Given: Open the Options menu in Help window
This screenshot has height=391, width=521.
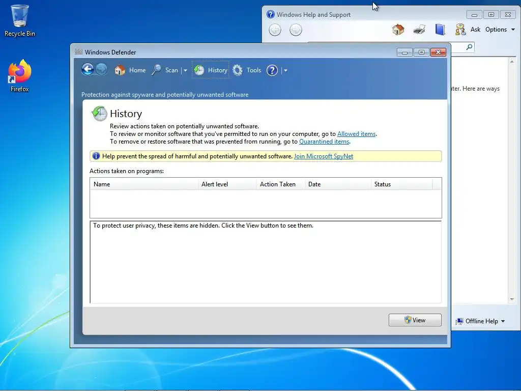Looking at the screenshot, I should click(x=500, y=30).
